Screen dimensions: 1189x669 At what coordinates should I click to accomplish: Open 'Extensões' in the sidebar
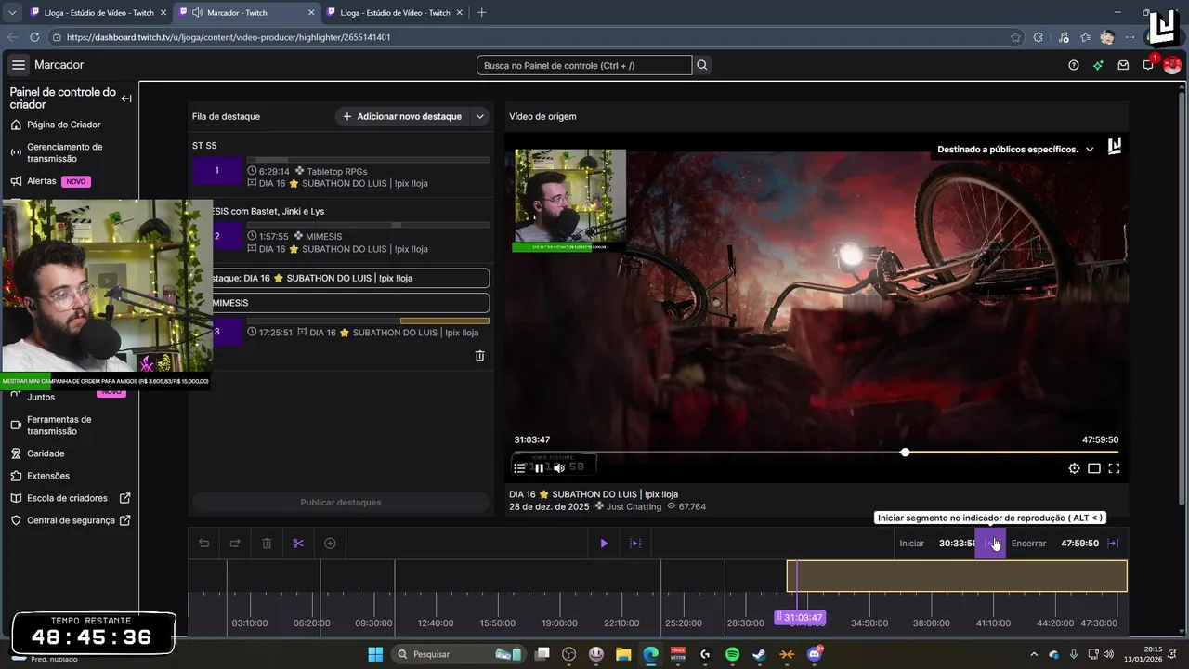(48, 476)
